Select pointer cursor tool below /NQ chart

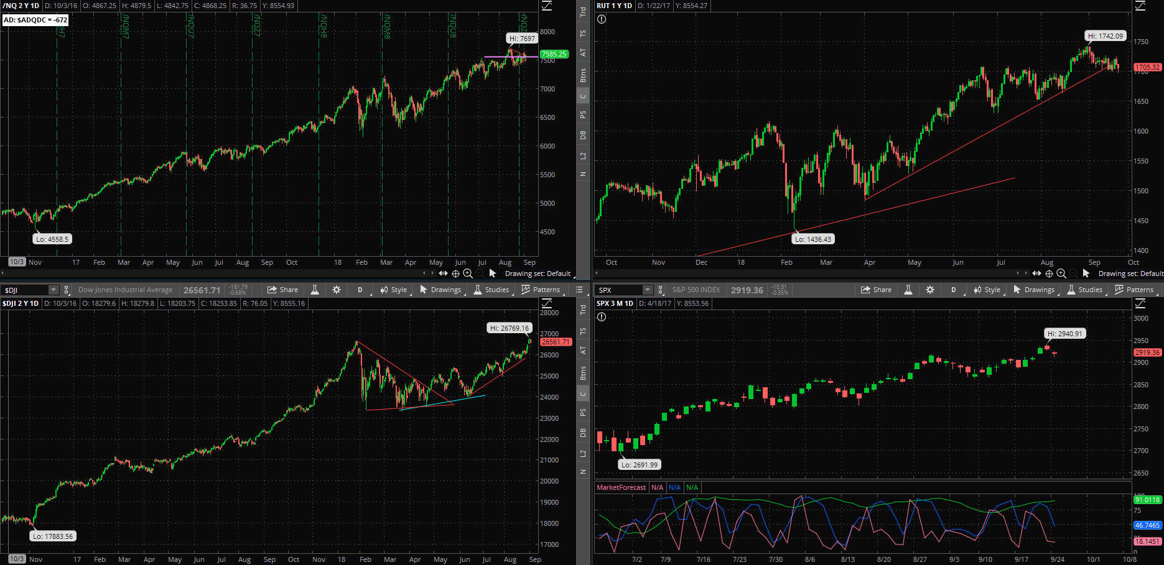493,273
